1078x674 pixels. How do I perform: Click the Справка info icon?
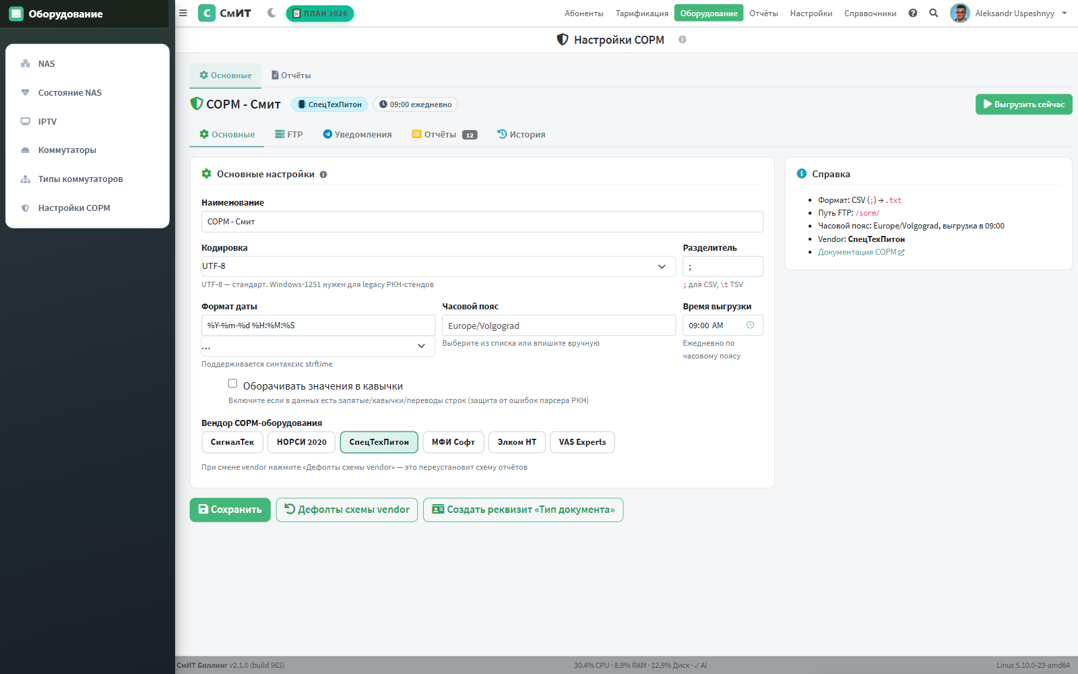click(x=802, y=174)
